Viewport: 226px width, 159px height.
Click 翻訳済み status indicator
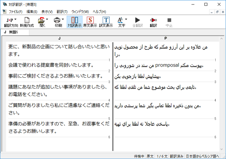click(x=177, y=156)
